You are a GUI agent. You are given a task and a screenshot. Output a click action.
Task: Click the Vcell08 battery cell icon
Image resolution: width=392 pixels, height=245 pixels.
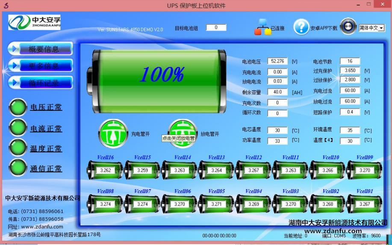(x=105, y=204)
